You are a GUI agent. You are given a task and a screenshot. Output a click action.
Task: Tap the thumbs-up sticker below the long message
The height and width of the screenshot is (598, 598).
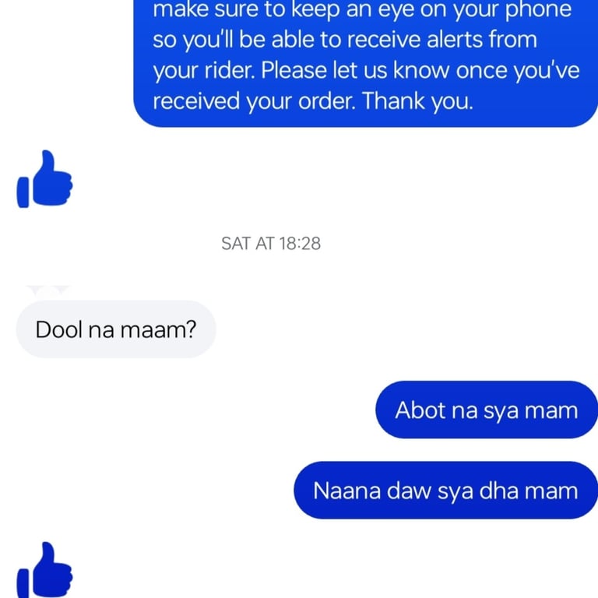pos(44,179)
